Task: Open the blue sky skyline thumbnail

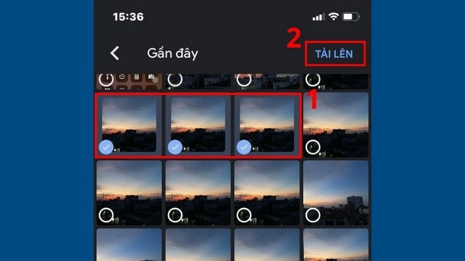Action: click(x=336, y=193)
